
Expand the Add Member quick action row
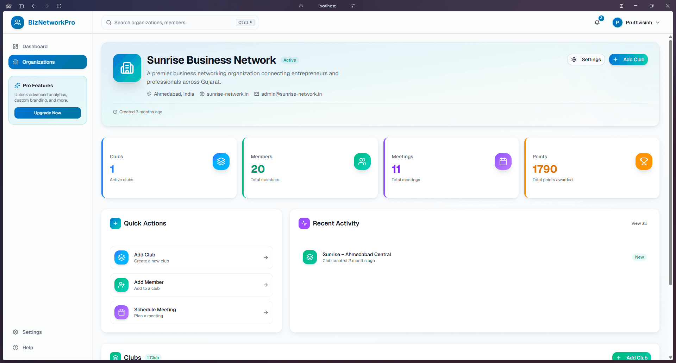[191, 285]
